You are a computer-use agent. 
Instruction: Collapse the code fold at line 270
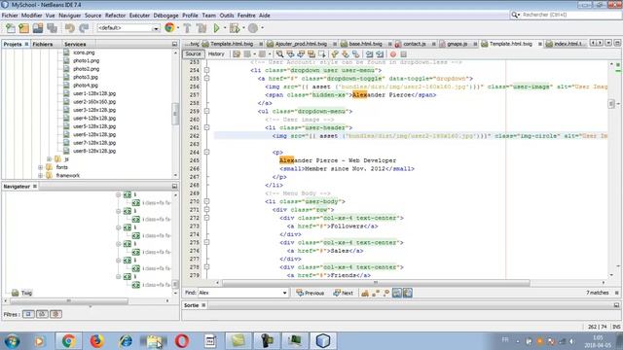pos(206,201)
